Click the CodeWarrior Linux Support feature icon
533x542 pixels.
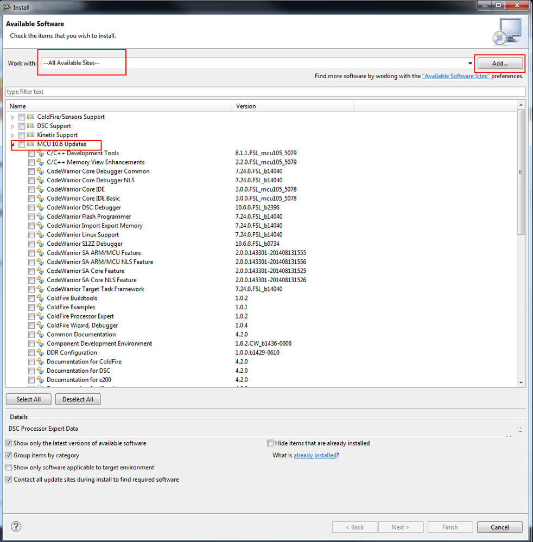coord(41,235)
